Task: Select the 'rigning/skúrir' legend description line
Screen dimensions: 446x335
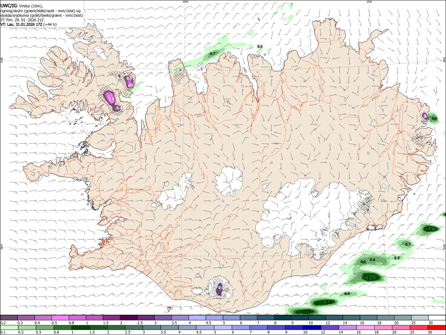Action: (40, 11)
